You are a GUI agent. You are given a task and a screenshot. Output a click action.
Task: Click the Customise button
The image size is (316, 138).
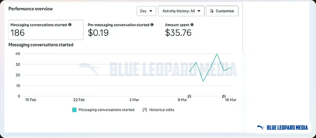[222, 11]
